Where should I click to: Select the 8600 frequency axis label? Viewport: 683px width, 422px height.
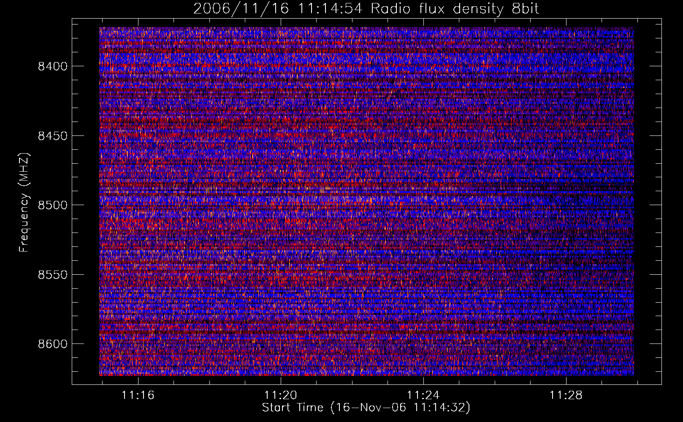tap(52, 344)
